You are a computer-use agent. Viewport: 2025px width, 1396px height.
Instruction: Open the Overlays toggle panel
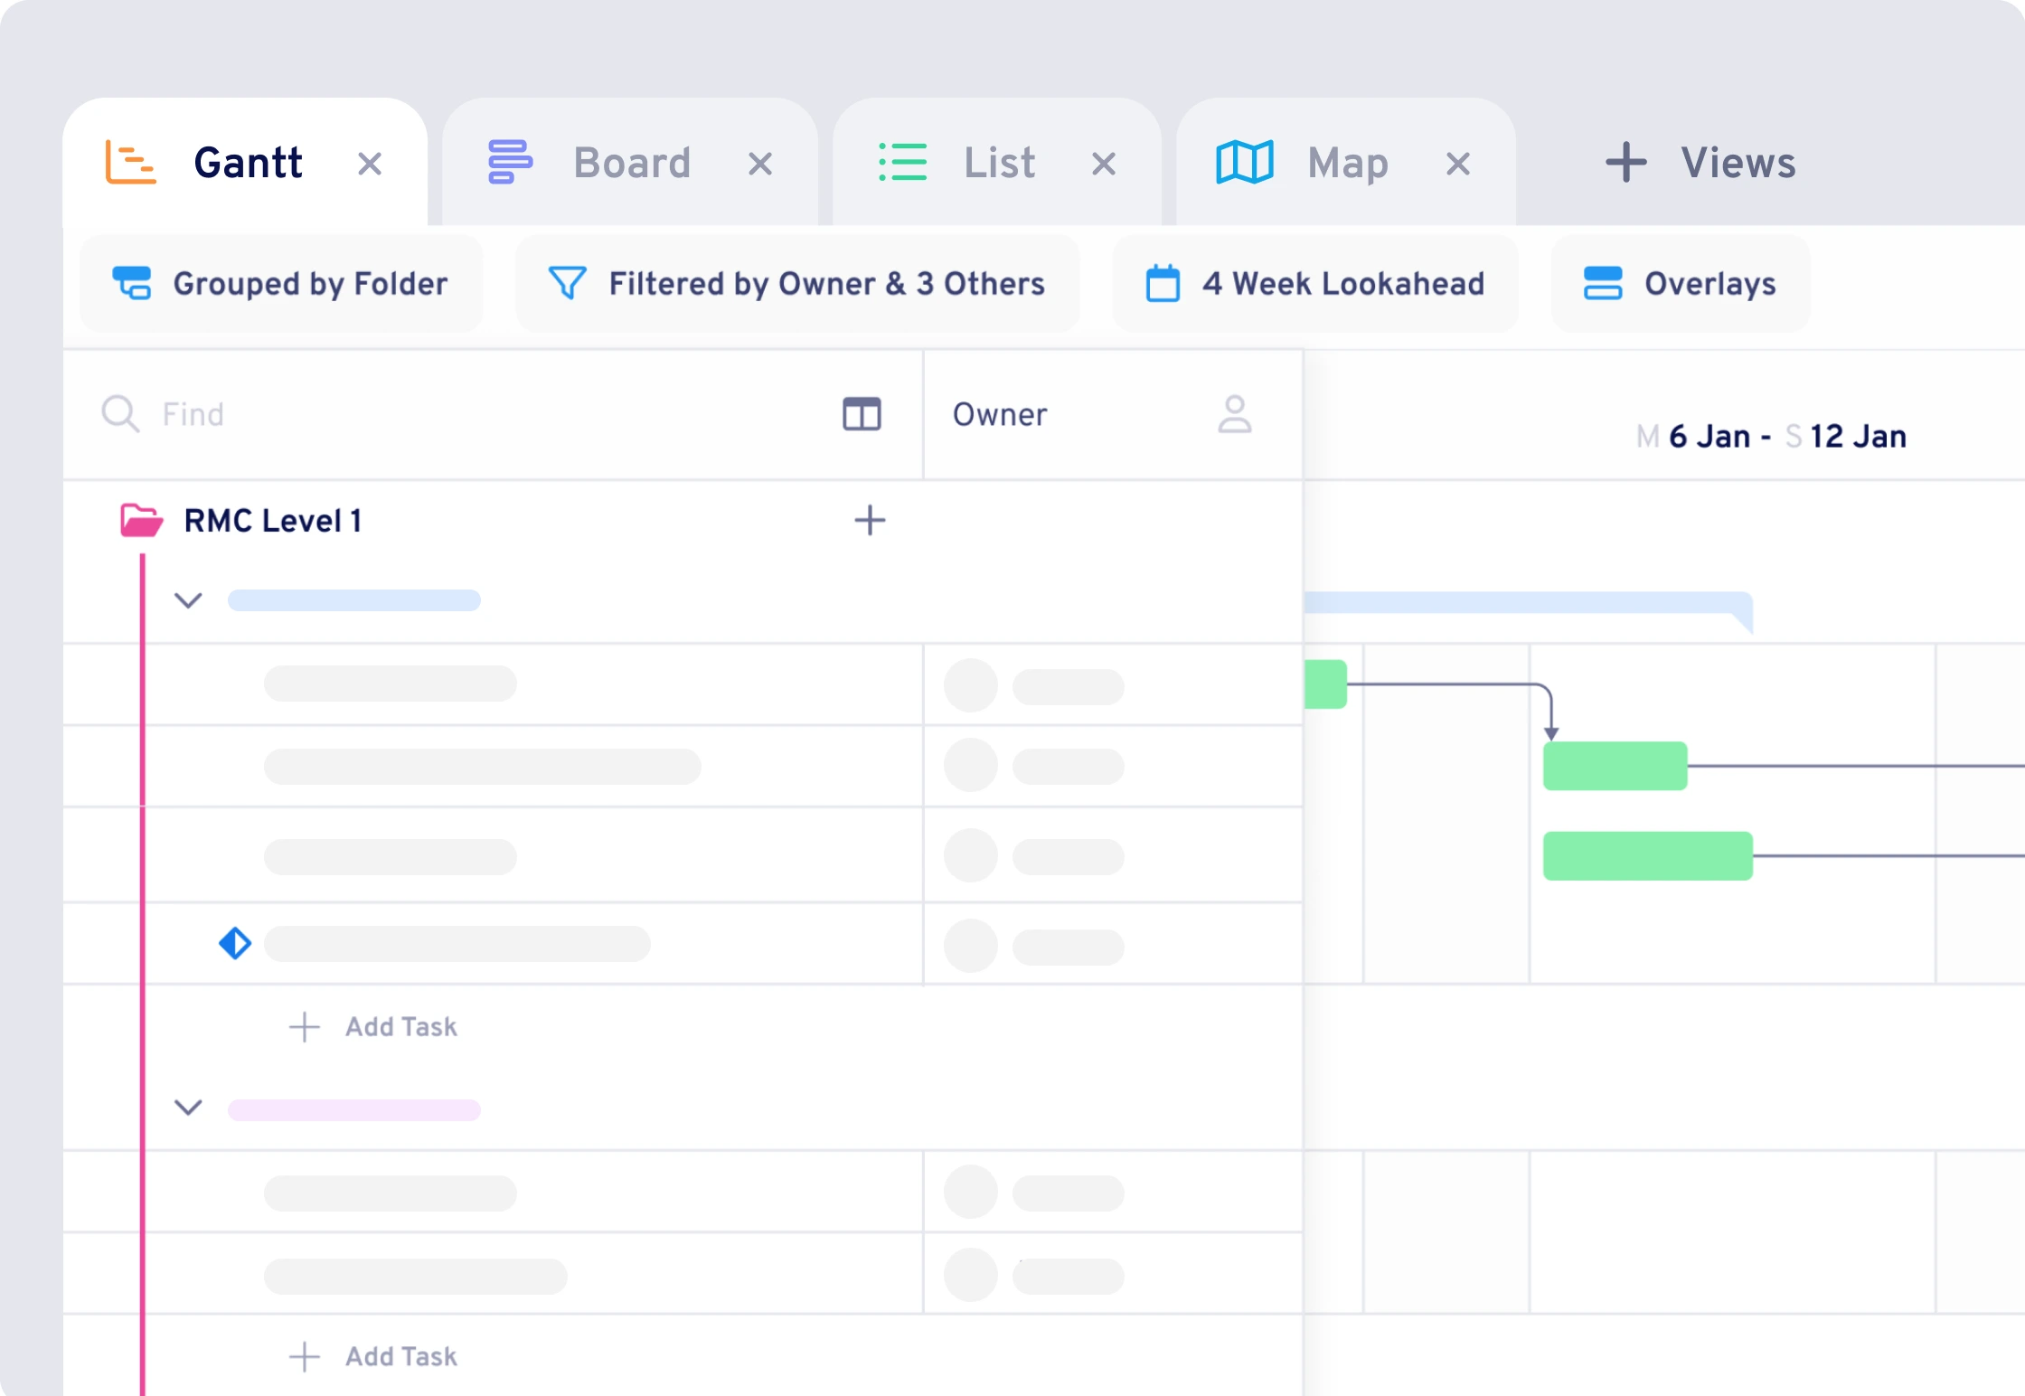[1681, 284]
